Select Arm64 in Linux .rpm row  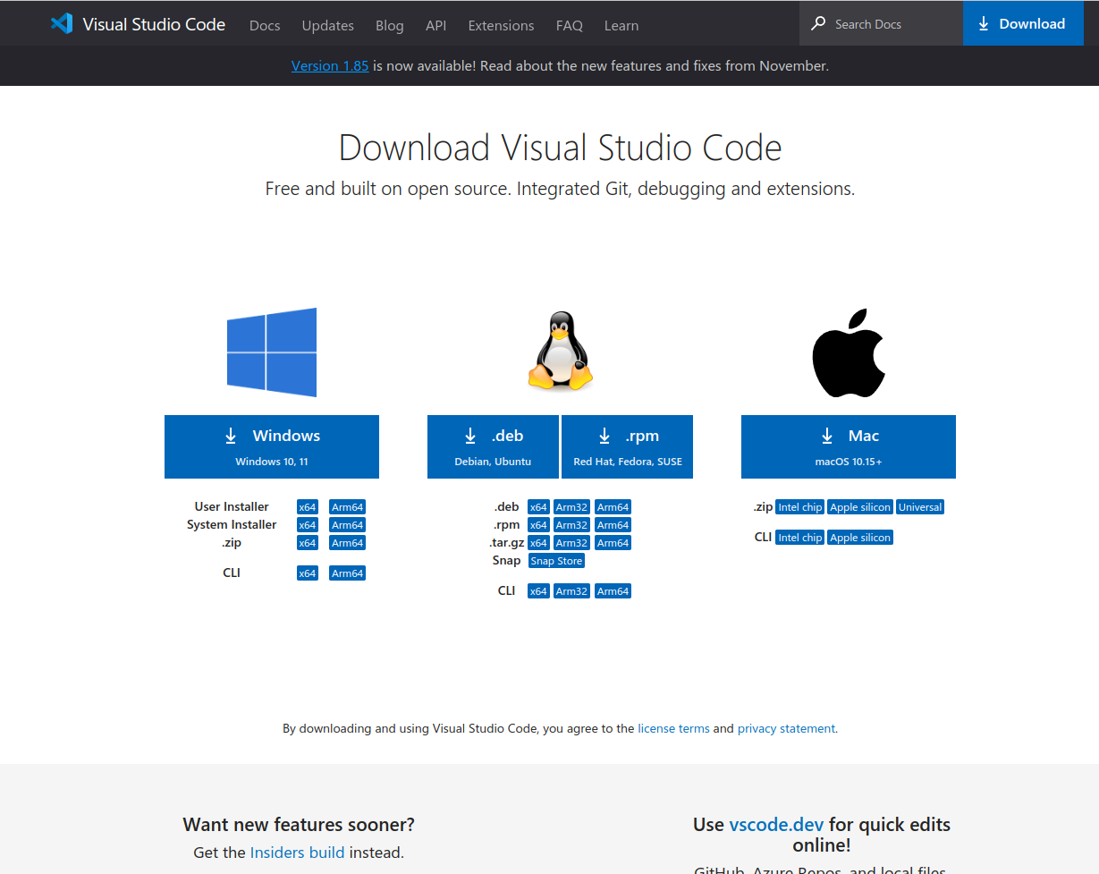coord(613,525)
